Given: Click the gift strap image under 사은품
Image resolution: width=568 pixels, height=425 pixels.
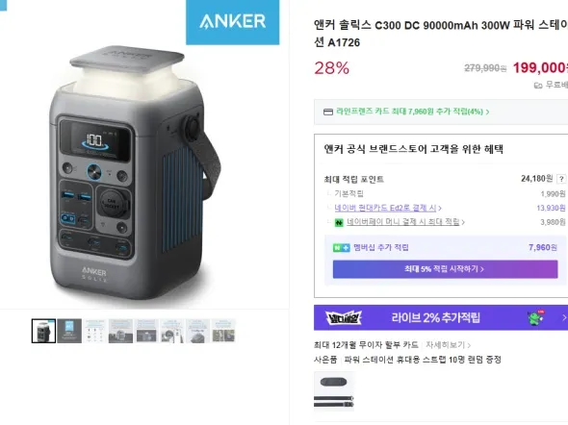Looking at the screenshot, I should (x=334, y=391).
